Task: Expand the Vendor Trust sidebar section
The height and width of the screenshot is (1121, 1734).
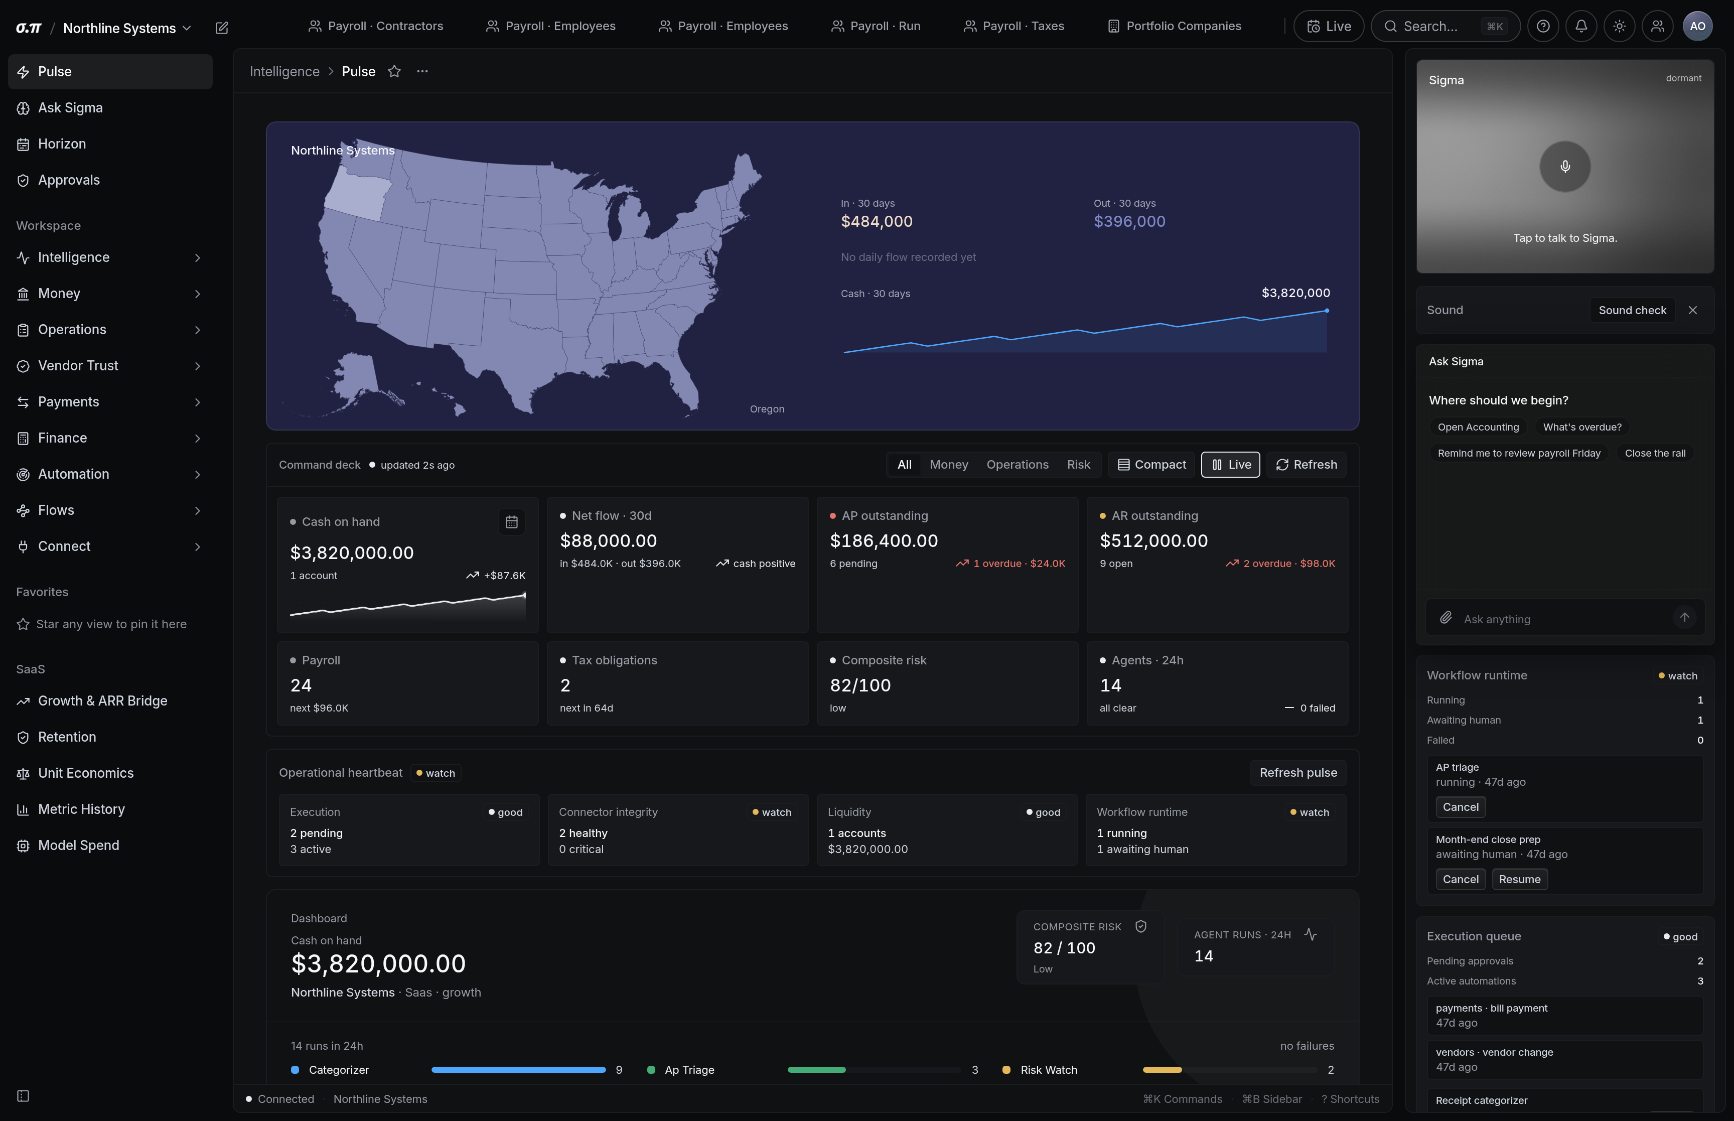Action: tap(110, 366)
